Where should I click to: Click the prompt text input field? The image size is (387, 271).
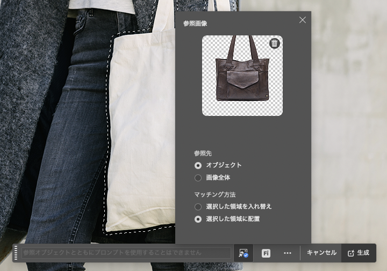click(x=126, y=253)
